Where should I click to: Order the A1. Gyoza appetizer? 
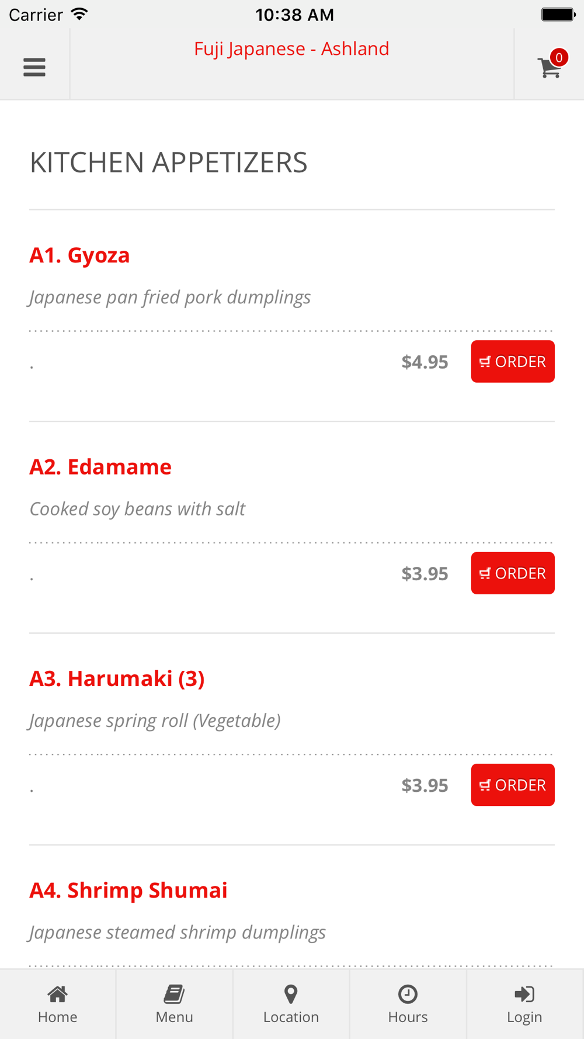click(x=513, y=362)
